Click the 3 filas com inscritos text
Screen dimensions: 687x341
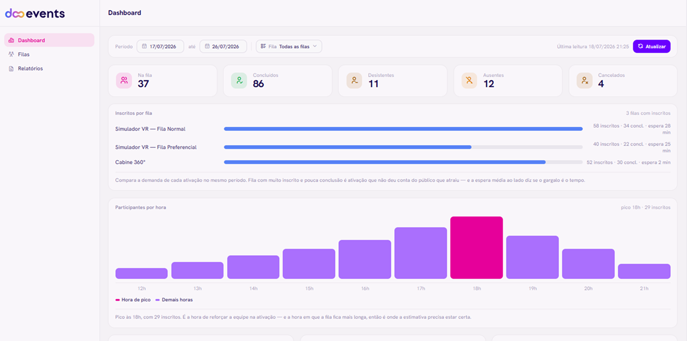[648, 113]
